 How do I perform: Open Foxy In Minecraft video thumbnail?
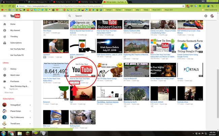136,70
